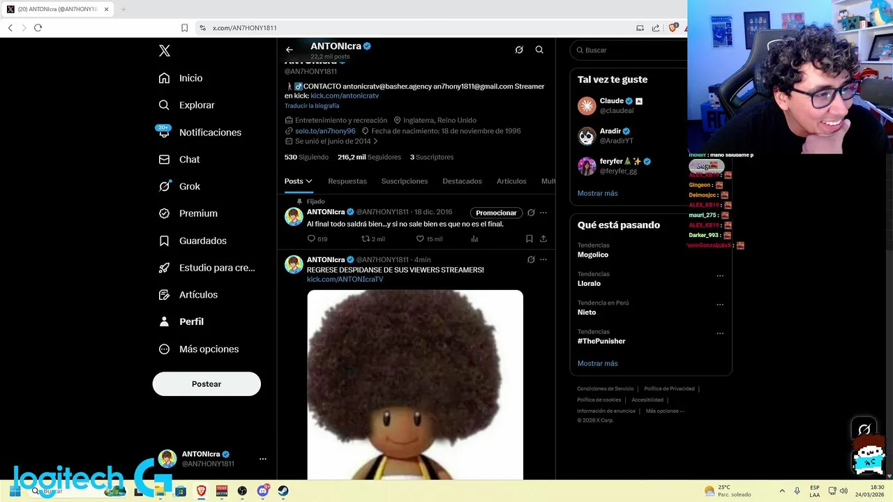Click Promocionar on the pinned post
Screen dimensions: 893x502
point(496,213)
